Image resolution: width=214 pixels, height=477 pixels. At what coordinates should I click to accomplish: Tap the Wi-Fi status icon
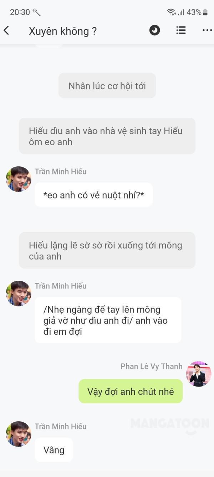coord(171,12)
